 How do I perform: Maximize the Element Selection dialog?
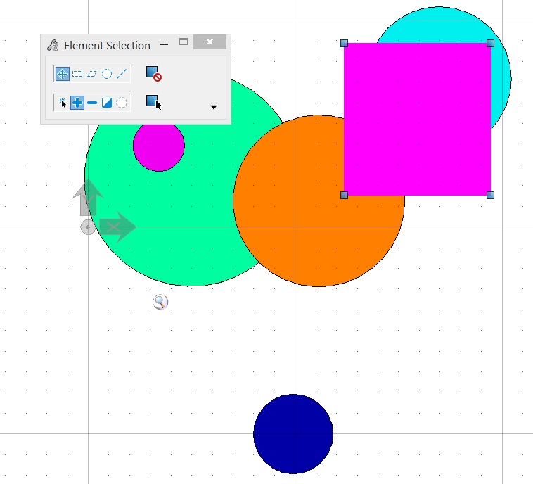pyautogui.click(x=184, y=42)
